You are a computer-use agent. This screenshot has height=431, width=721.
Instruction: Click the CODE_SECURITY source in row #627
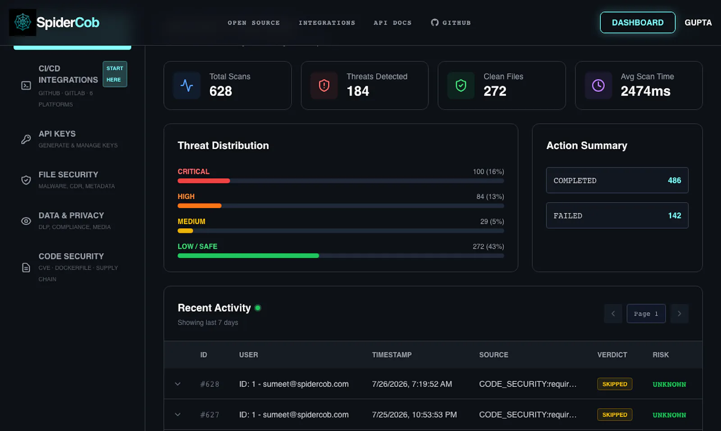[528, 415]
